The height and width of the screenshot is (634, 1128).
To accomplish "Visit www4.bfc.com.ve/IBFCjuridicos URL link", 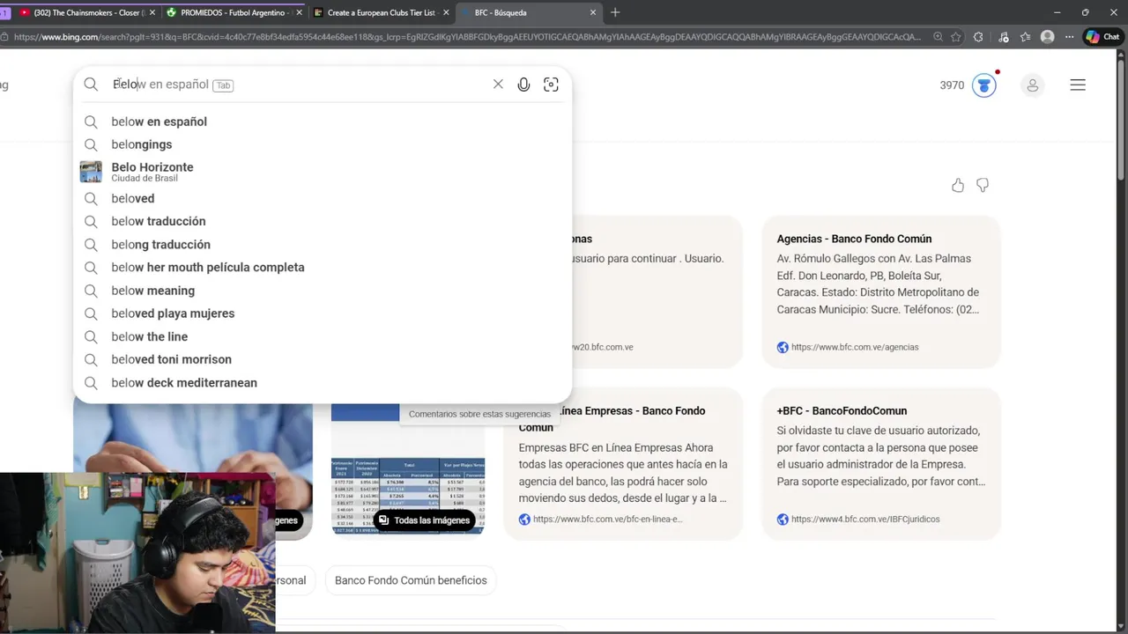I will 865,520.
